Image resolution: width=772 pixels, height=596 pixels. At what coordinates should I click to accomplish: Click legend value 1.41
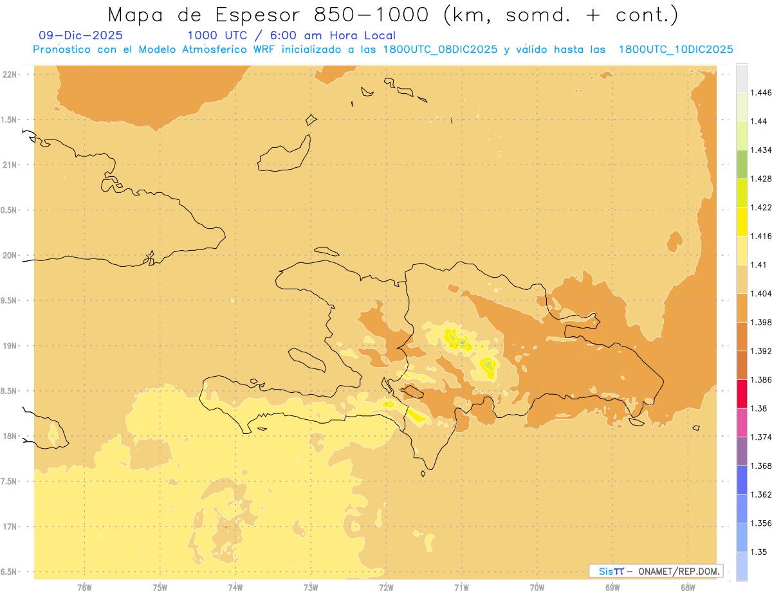758,265
